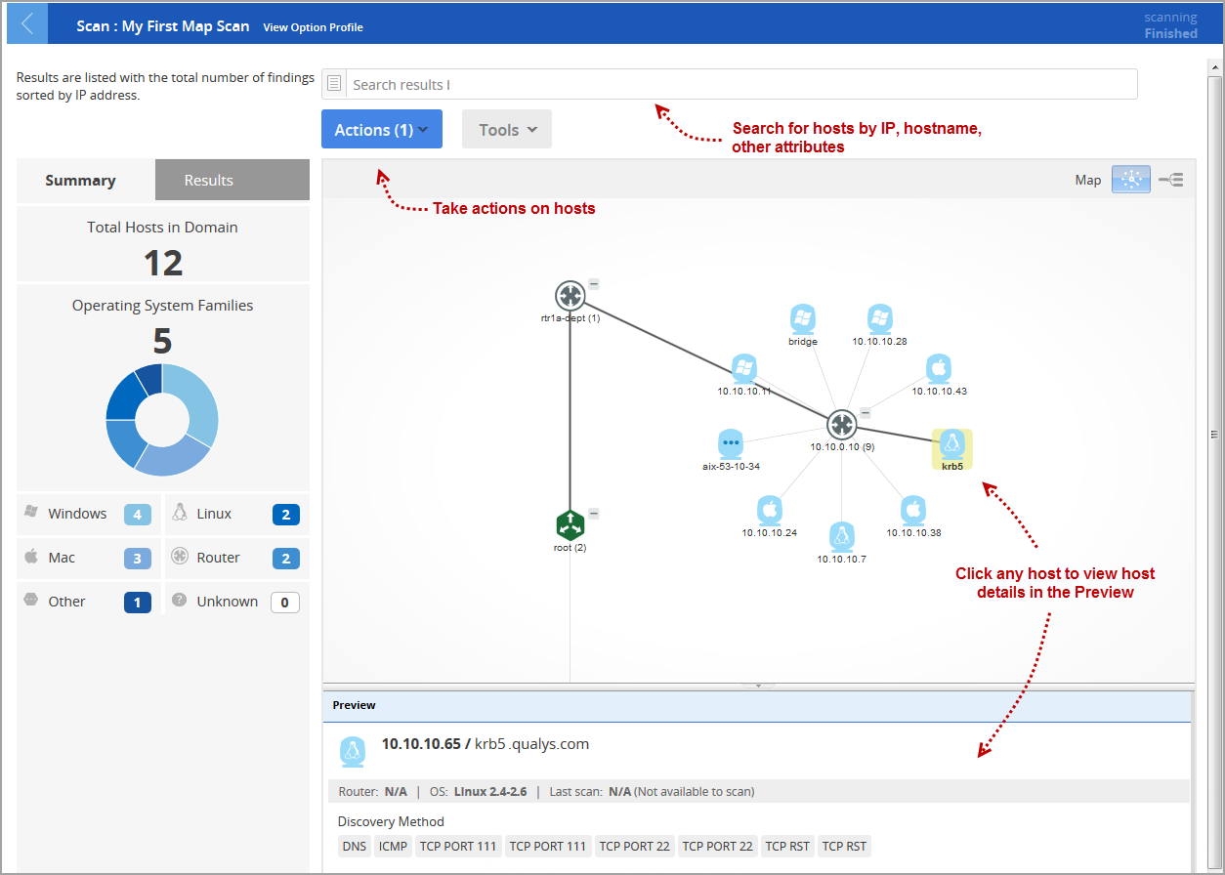Open the Actions (1) dropdown
This screenshot has width=1225, height=875.
[382, 129]
